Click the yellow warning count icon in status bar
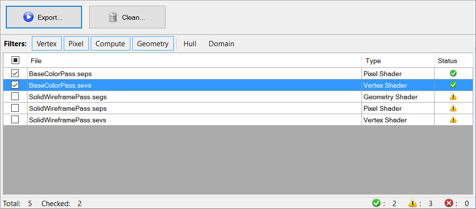Image resolution: width=476 pixels, height=209 pixels. tap(413, 203)
